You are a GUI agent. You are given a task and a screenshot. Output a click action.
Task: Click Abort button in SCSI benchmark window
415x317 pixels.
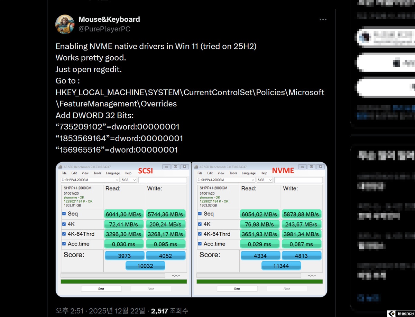[x=151, y=289]
